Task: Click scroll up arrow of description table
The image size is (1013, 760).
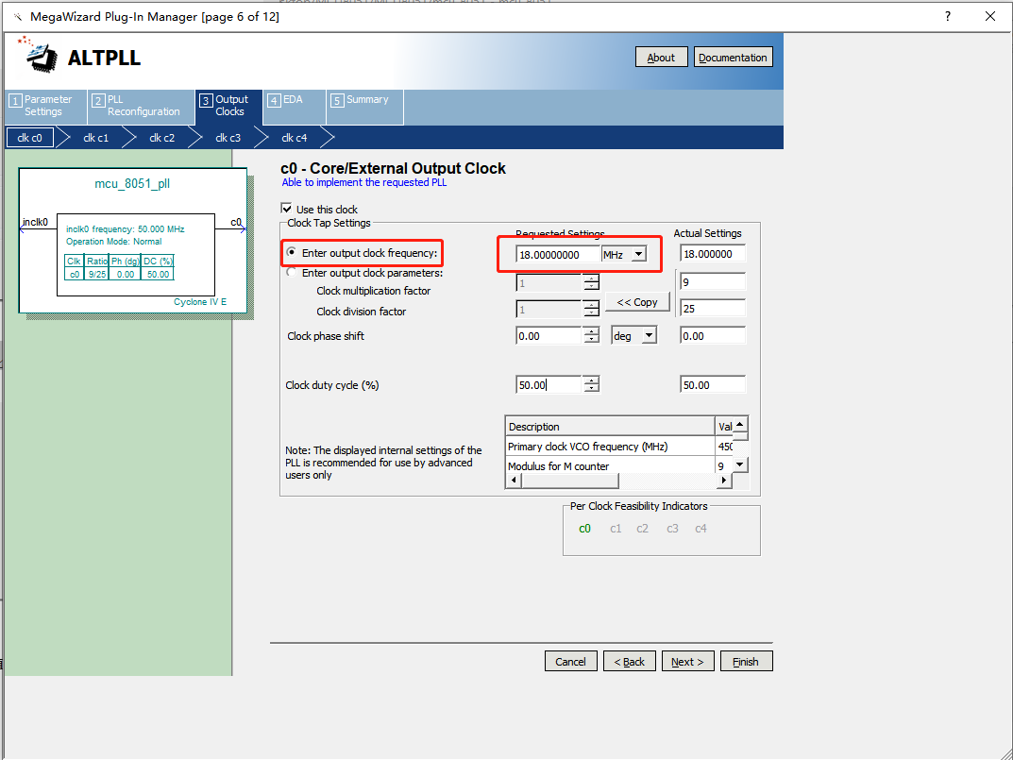Action: (740, 424)
